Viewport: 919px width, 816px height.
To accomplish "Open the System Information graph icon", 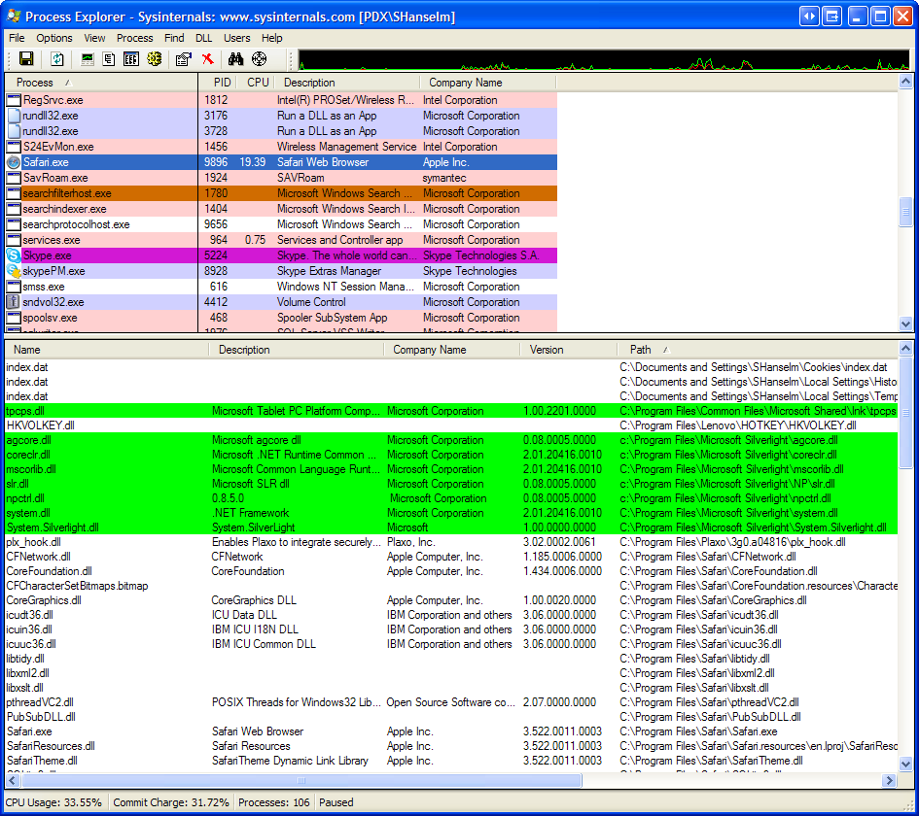I will pos(87,59).
